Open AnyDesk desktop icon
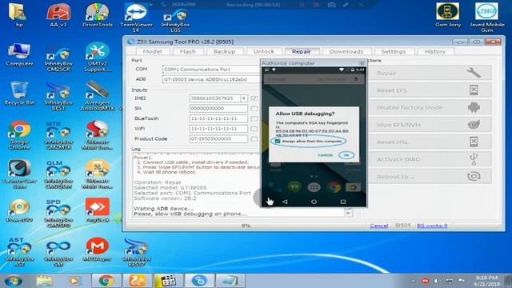Image resolution: width=512 pixels, height=288 pixels. click(x=98, y=210)
